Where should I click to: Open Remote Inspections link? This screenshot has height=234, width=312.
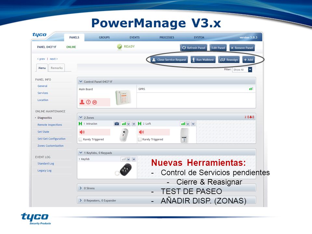(50, 125)
